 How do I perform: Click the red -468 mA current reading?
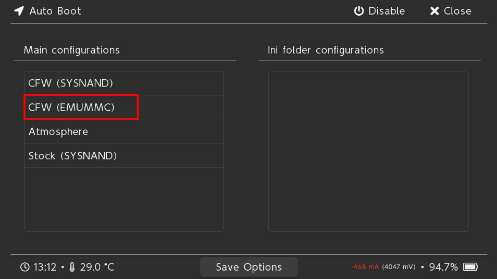pos(365,267)
